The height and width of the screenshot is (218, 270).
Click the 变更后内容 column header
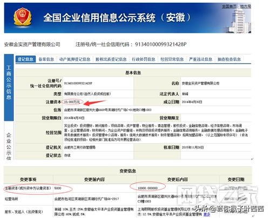(178, 179)
